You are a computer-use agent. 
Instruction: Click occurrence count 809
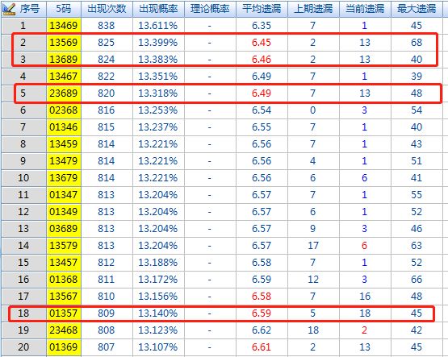tap(107, 313)
